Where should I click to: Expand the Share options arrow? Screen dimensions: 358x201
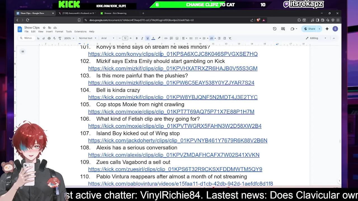319,29
